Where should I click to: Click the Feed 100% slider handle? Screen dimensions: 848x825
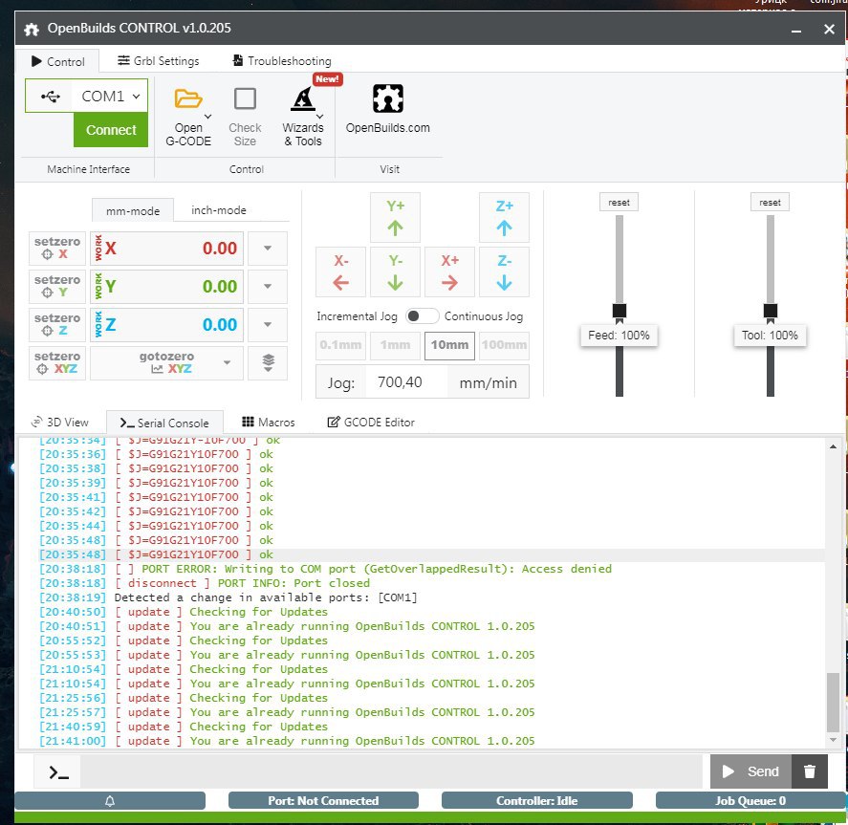620,311
